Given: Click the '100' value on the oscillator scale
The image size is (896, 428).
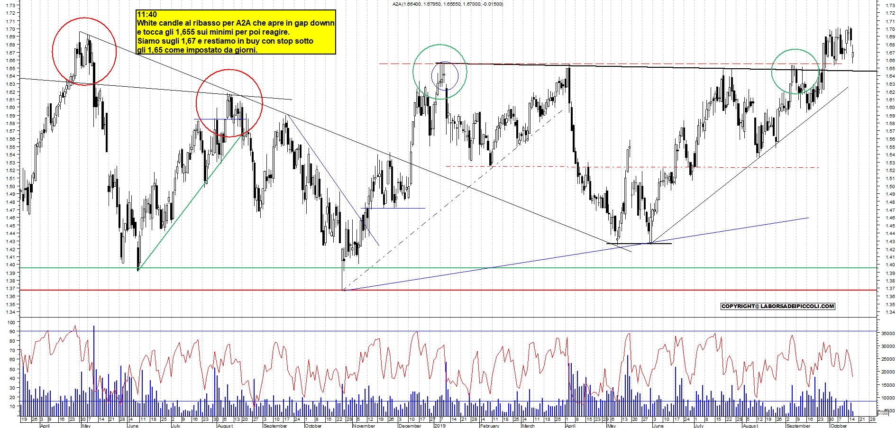Looking at the screenshot, I should point(11,322).
